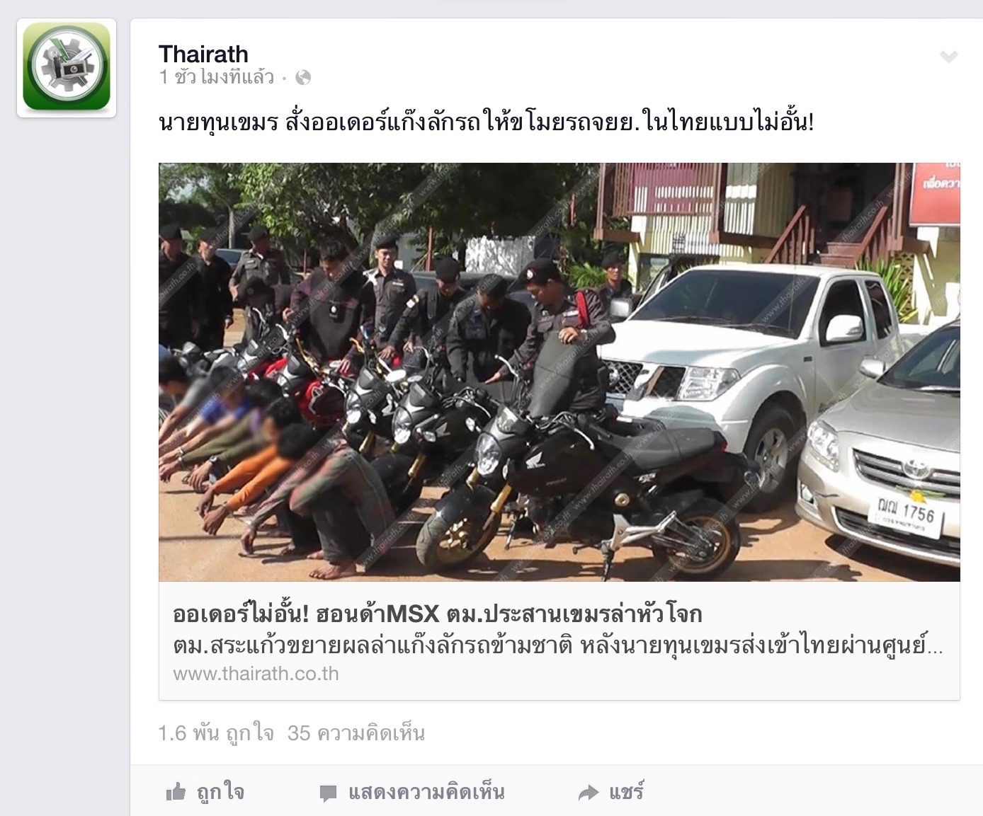Viewport: 983px width, 816px height.
Task: Click the post caption text about นายทุนเขมร
Action: (x=486, y=123)
